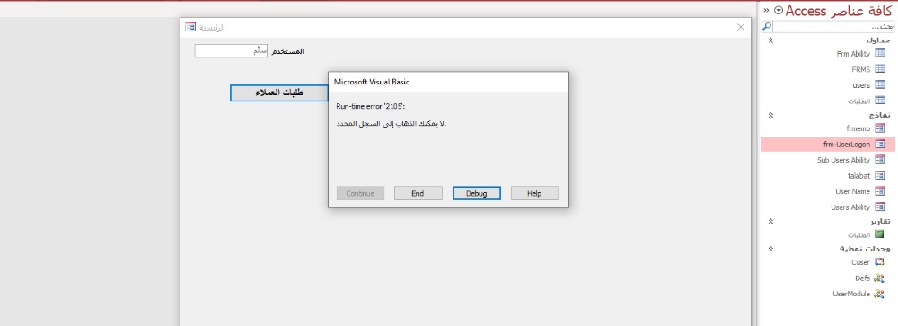This screenshot has height=326, width=898.
Task: Open the User Name form icon
Action: pyautogui.click(x=880, y=191)
